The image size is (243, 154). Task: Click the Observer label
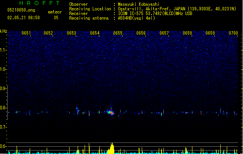point(78,4)
